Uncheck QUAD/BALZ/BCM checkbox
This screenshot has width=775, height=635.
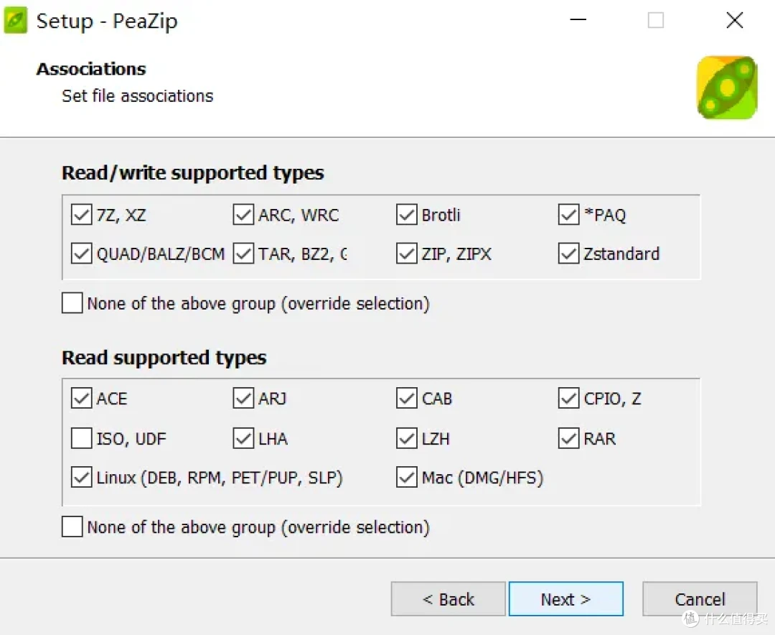tap(82, 254)
